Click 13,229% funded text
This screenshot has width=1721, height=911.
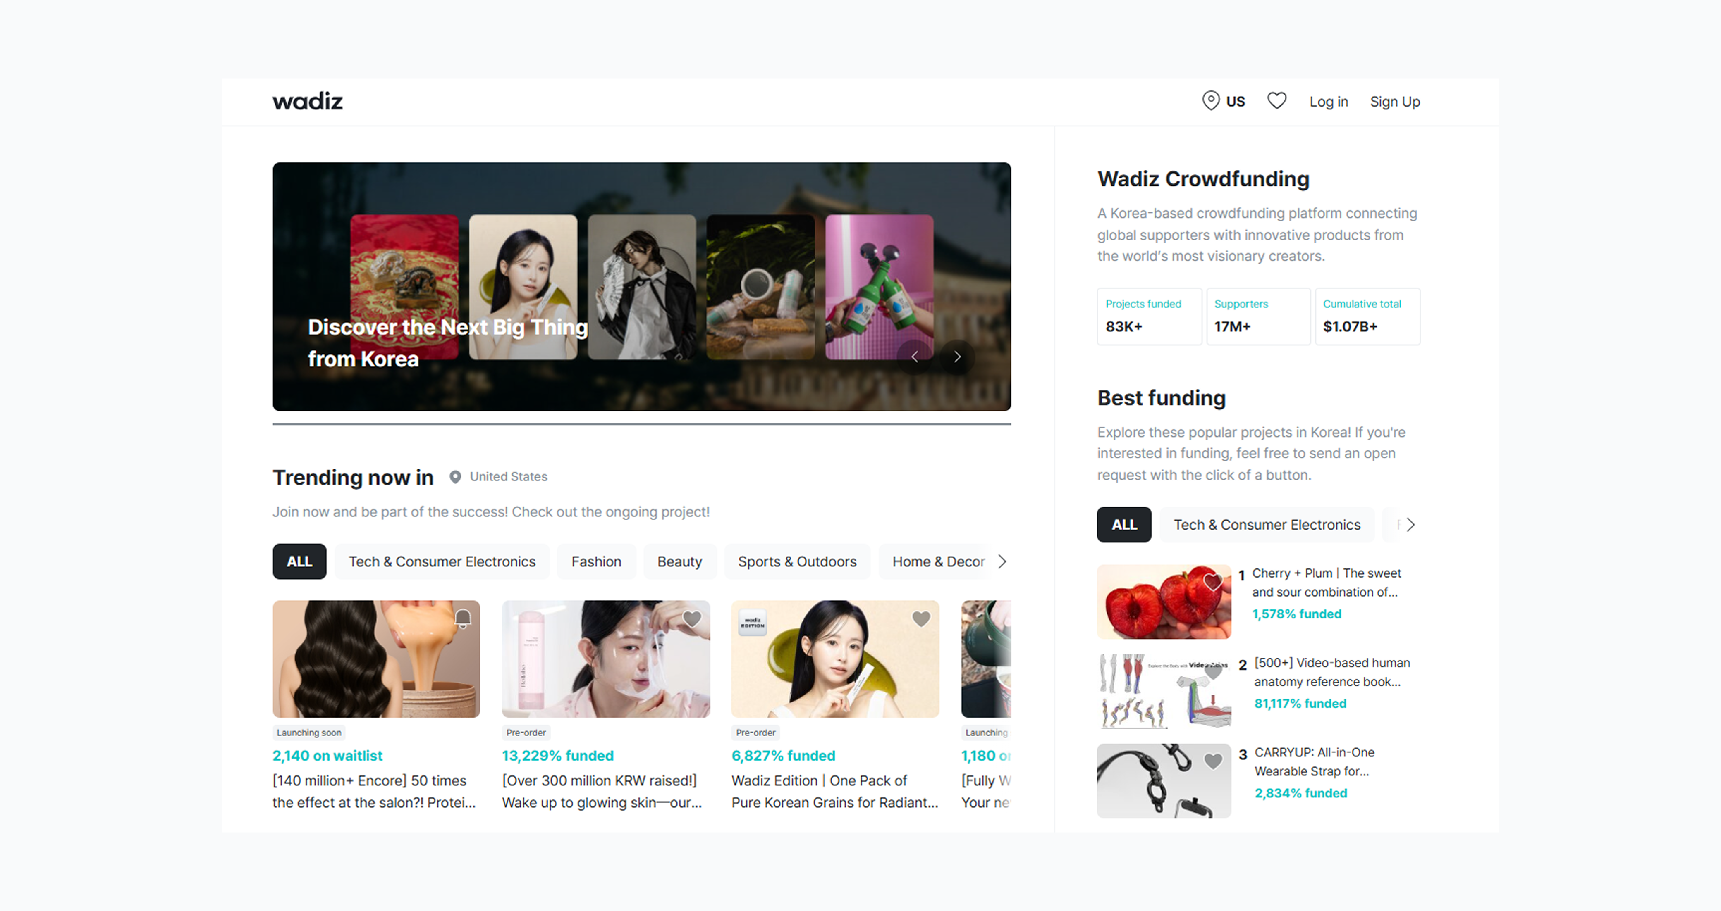[558, 756]
